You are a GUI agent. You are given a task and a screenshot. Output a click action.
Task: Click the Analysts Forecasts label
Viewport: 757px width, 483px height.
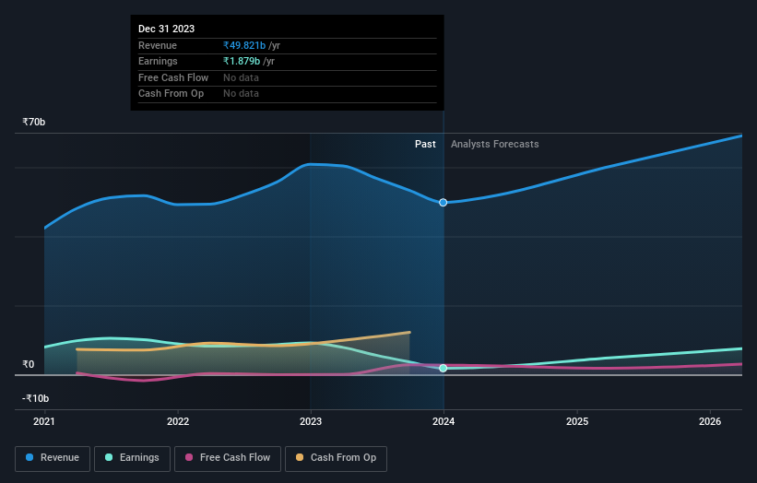pos(495,144)
